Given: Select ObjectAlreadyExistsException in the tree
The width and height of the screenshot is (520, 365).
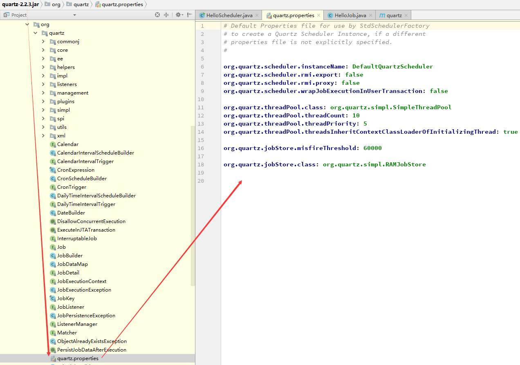Looking at the screenshot, I should (x=92, y=341).
